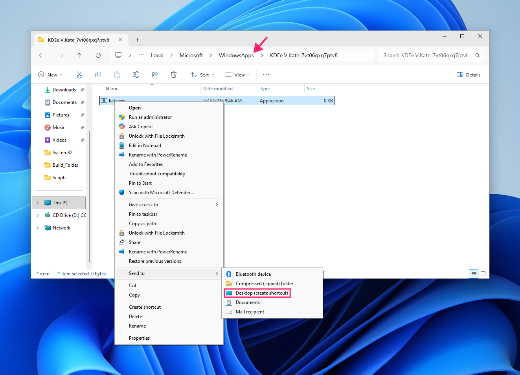Choose Compressed (zipped) folder
Screen dimensions: 520x375
[x=273, y=284]
